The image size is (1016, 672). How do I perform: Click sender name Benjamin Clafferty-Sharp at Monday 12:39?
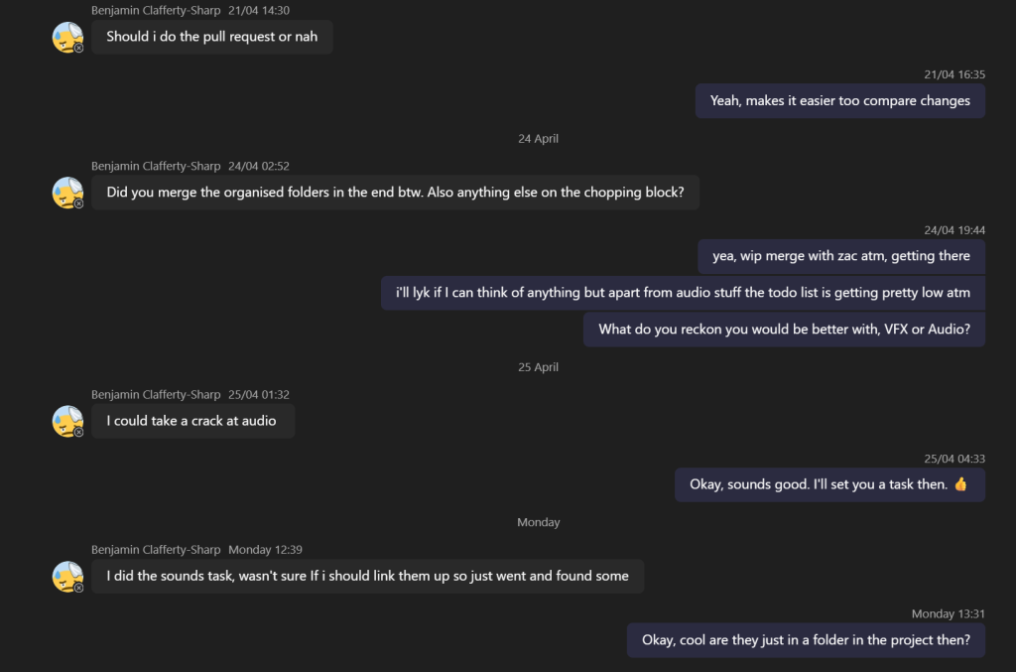[x=156, y=550]
